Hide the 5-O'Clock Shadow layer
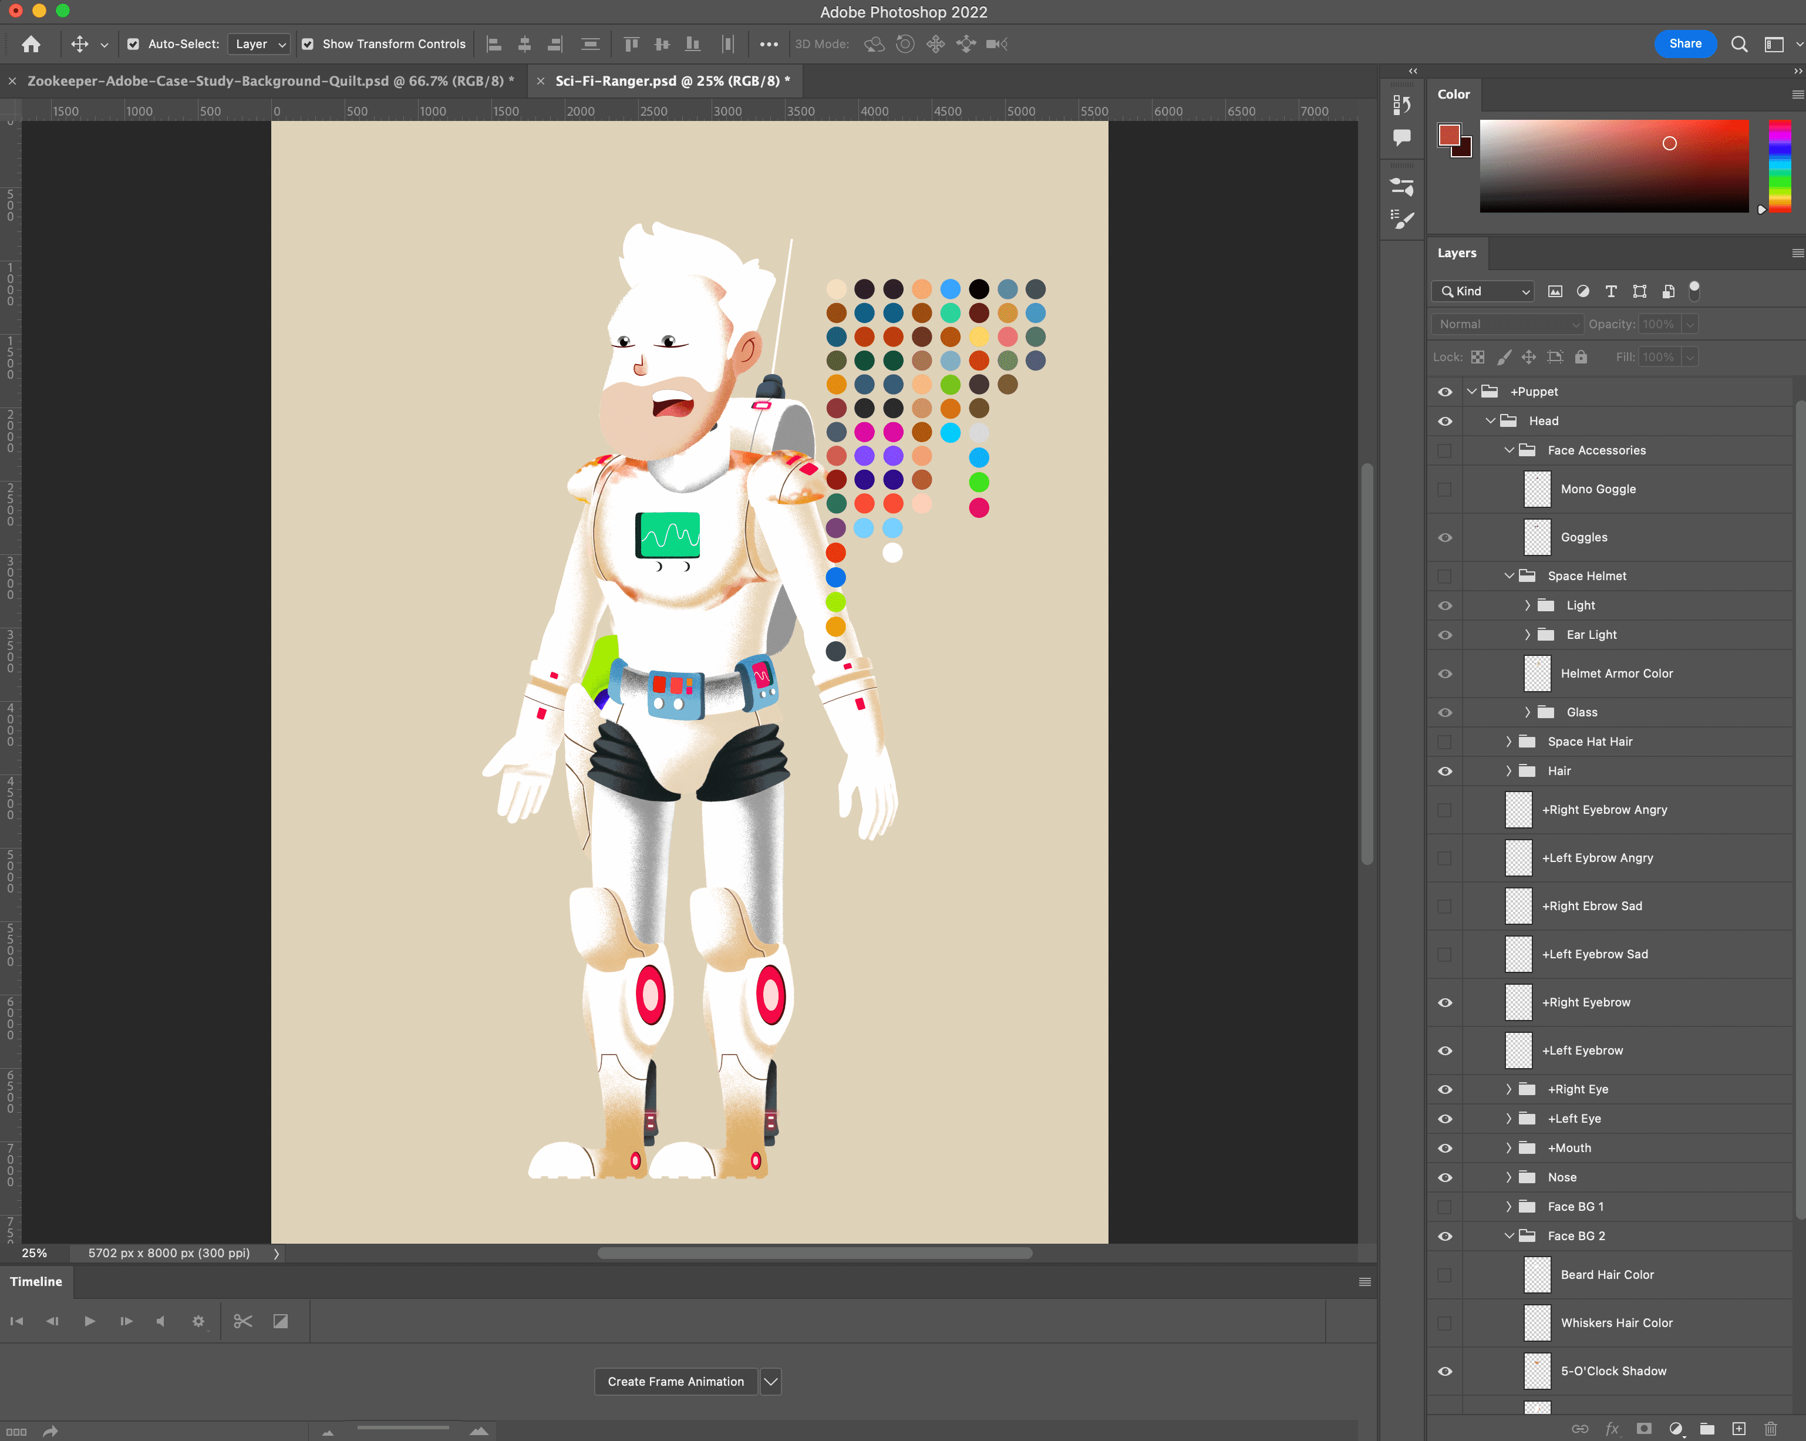Viewport: 1806px width, 1441px height. [x=1445, y=1372]
